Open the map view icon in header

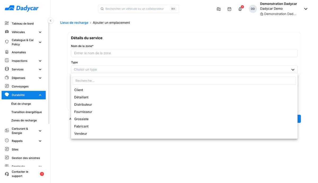(219, 9)
